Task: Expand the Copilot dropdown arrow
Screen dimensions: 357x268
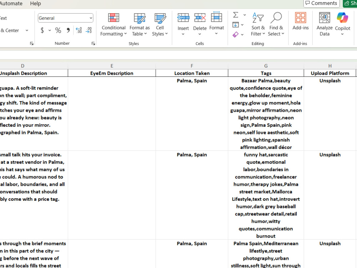Action: click(x=342, y=34)
